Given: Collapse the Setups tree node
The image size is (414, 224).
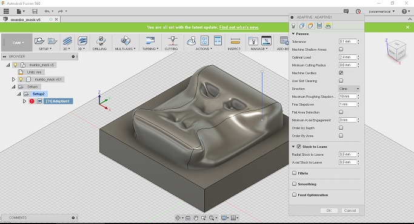Looking at the screenshot, I should coord(13,86).
